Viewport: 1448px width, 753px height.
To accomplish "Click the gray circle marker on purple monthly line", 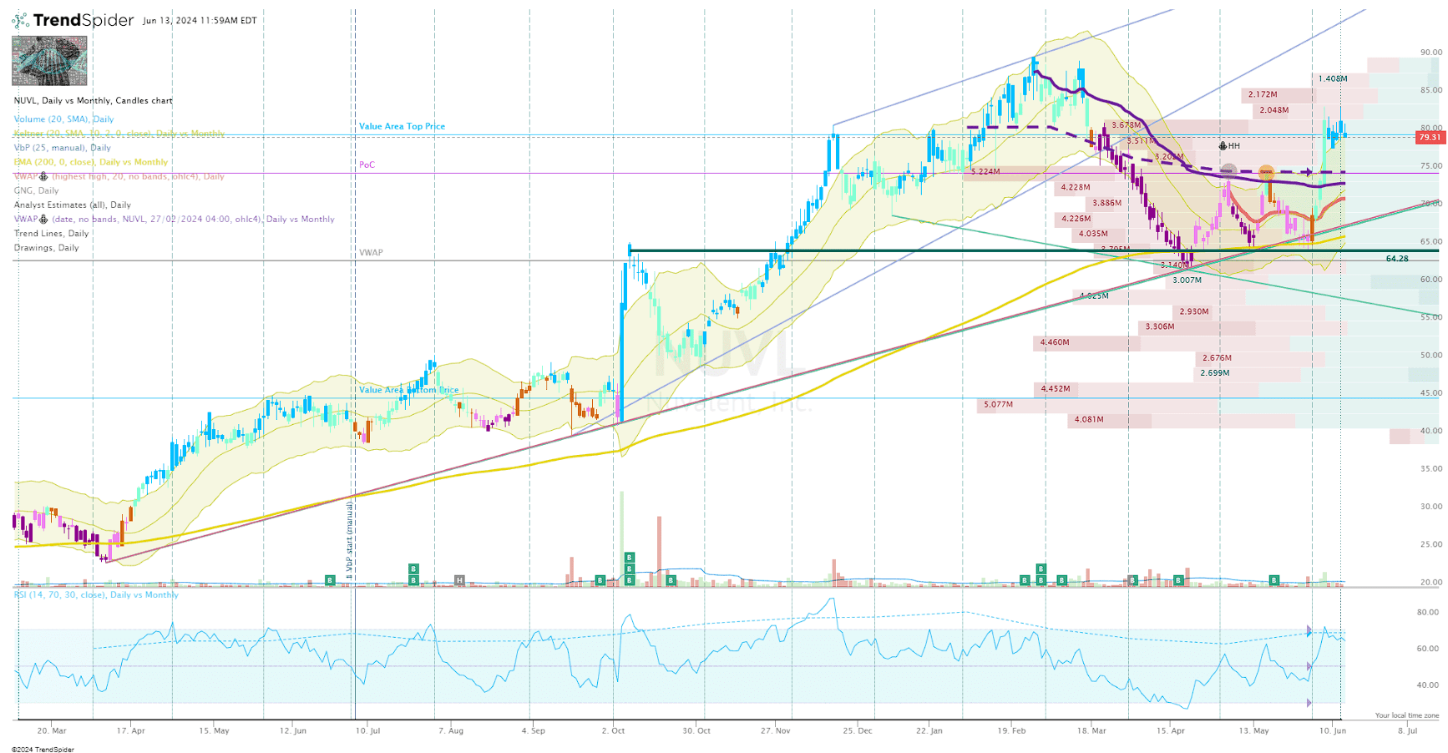I will 1228,173.
